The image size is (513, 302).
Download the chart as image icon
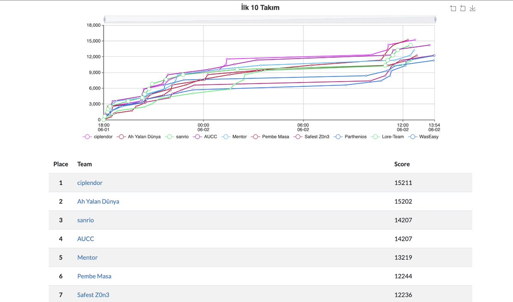tap(473, 8)
